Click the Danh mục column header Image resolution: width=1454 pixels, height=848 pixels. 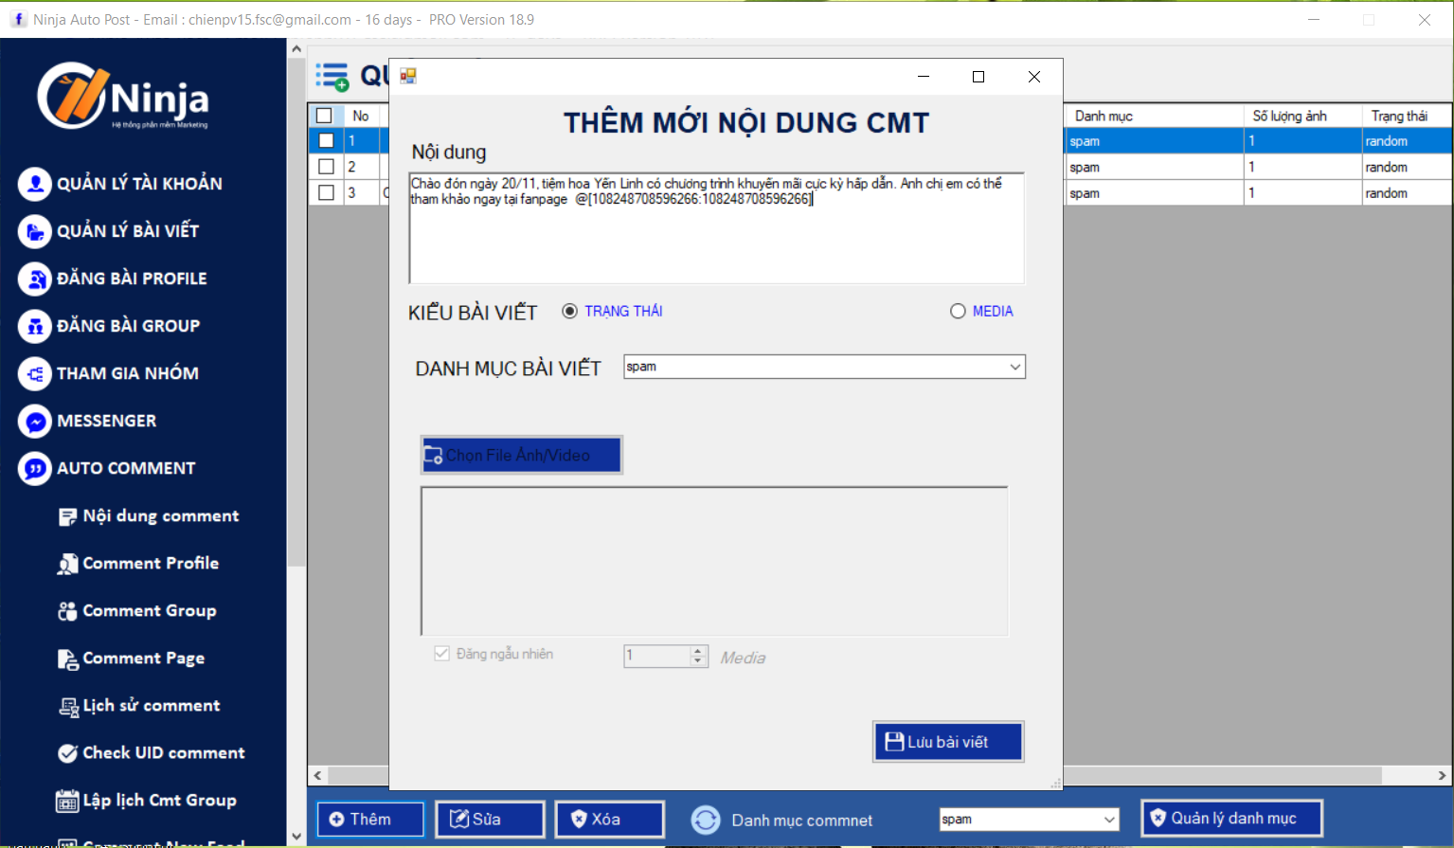pos(1154,116)
